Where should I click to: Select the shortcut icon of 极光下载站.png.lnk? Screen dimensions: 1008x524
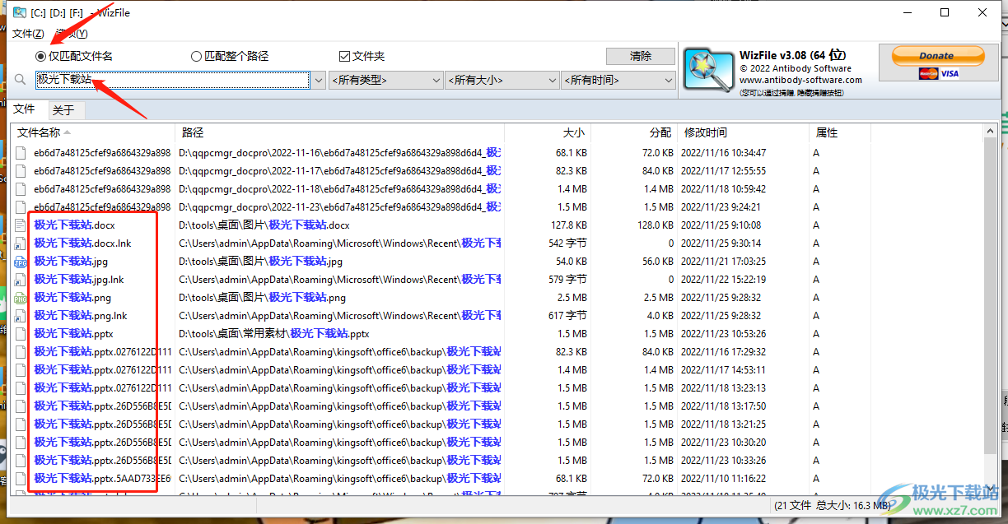(21, 316)
